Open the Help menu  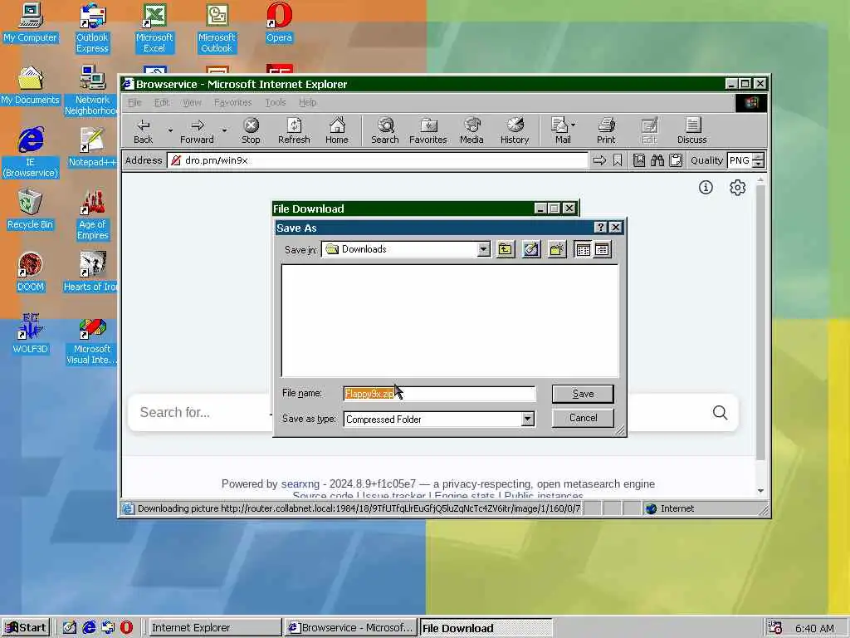pyautogui.click(x=307, y=102)
